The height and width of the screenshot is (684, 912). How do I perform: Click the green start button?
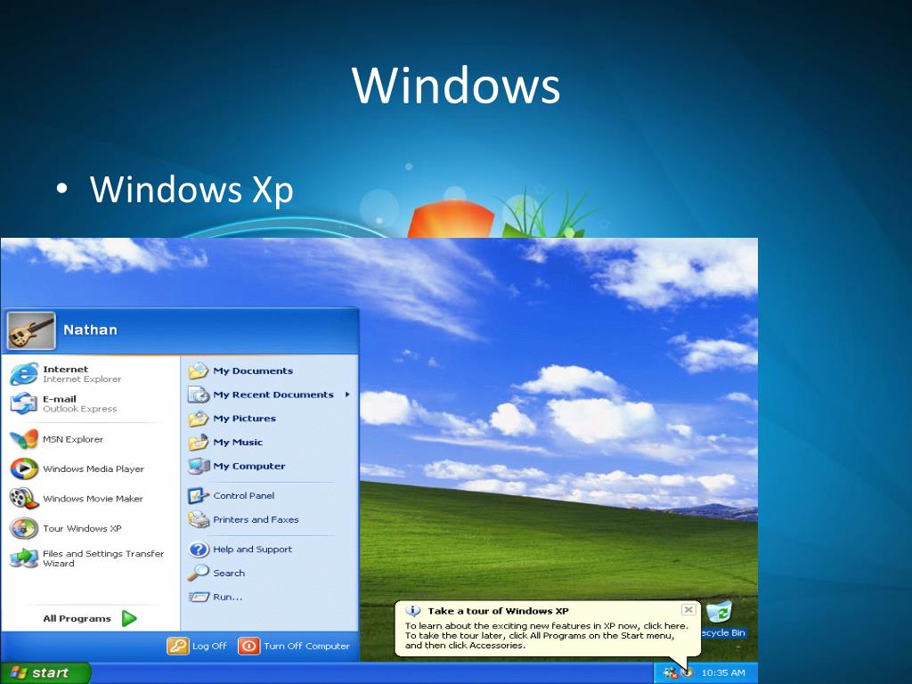[45, 673]
